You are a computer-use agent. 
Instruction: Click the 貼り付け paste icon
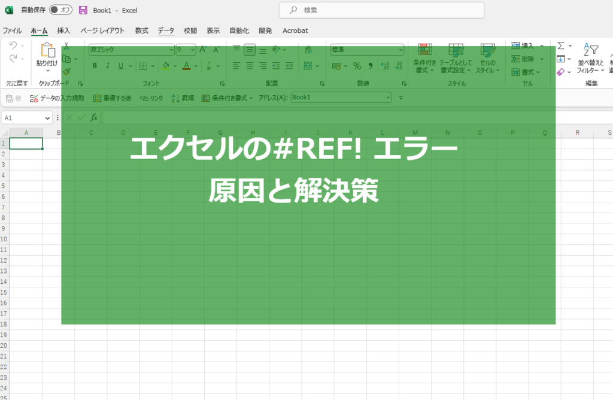tap(47, 50)
